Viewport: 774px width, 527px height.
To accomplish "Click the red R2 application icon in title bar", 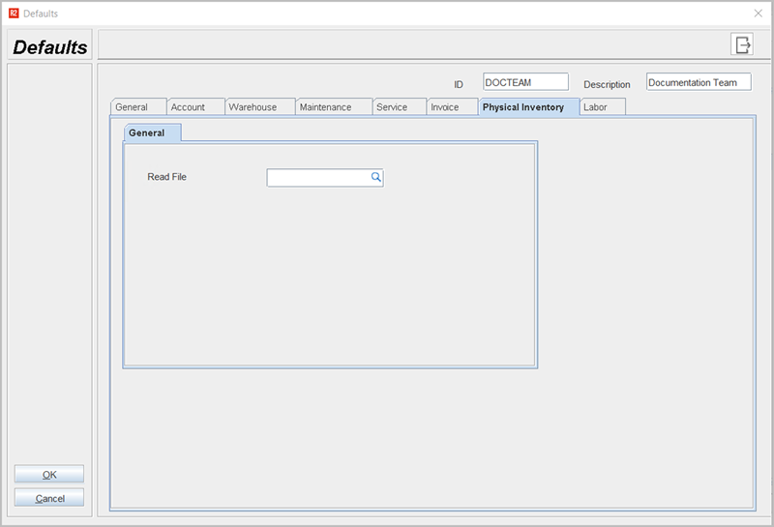I will [14, 14].
